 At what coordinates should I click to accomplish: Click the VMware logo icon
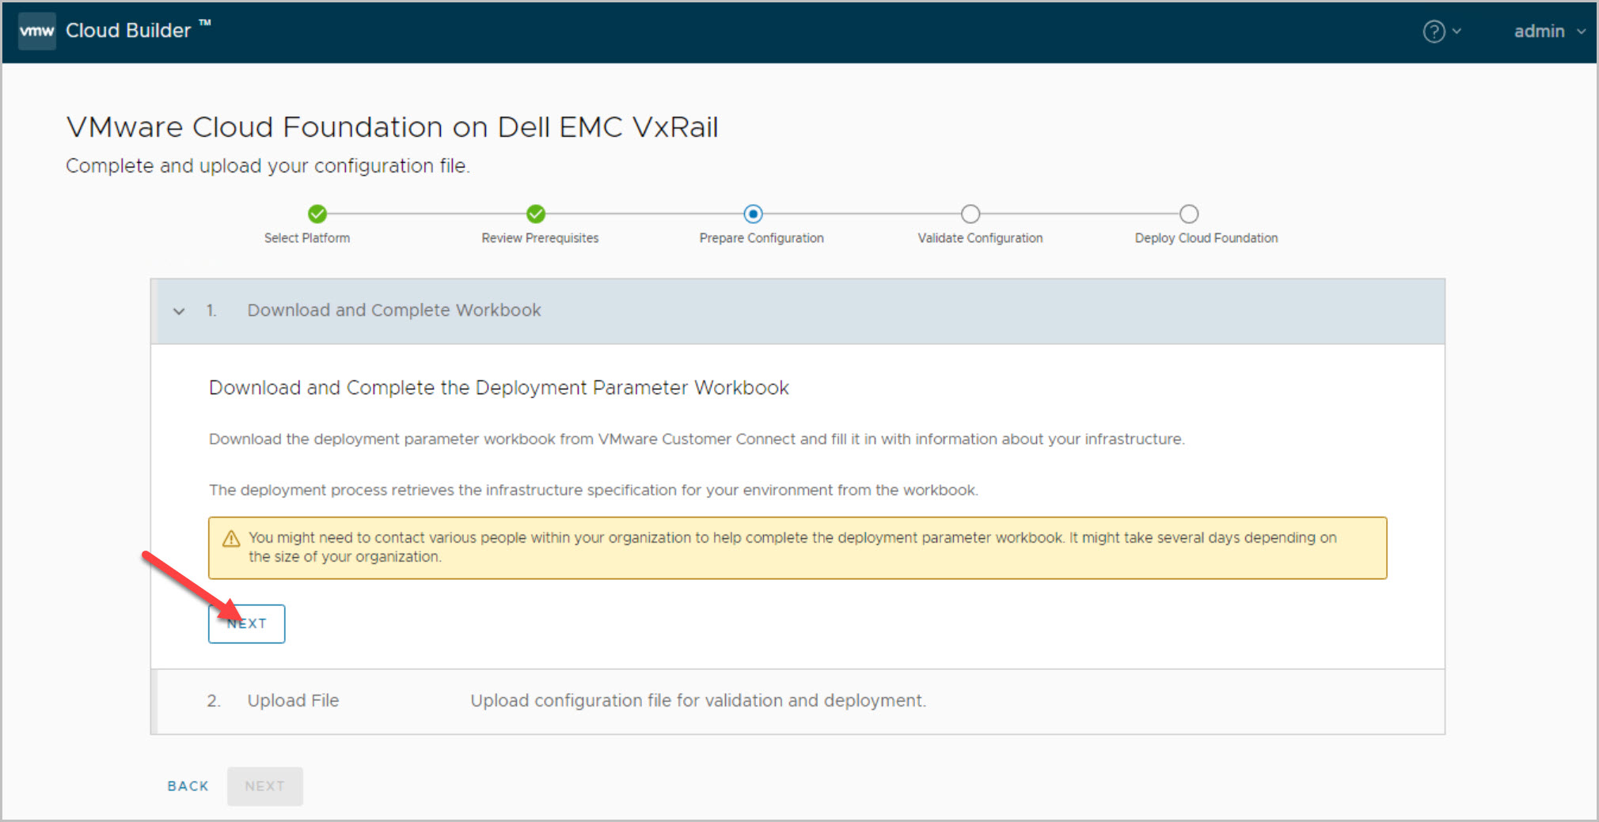click(36, 31)
